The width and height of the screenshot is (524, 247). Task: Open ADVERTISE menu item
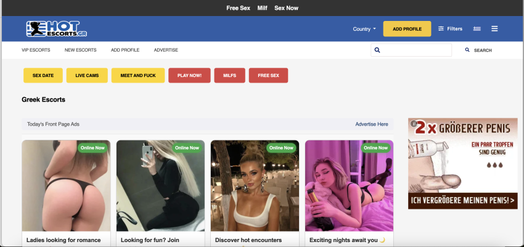click(166, 50)
